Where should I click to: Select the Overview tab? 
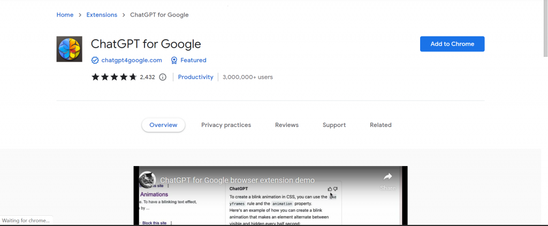pyautogui.click(x=163, y=125)
